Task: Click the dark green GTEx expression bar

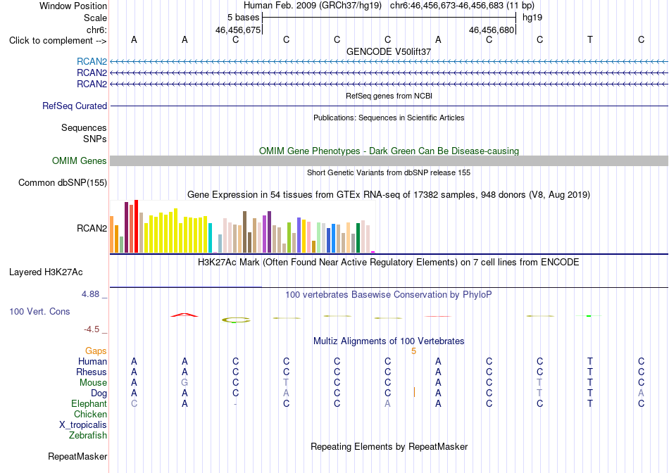Action: (358, 238)
